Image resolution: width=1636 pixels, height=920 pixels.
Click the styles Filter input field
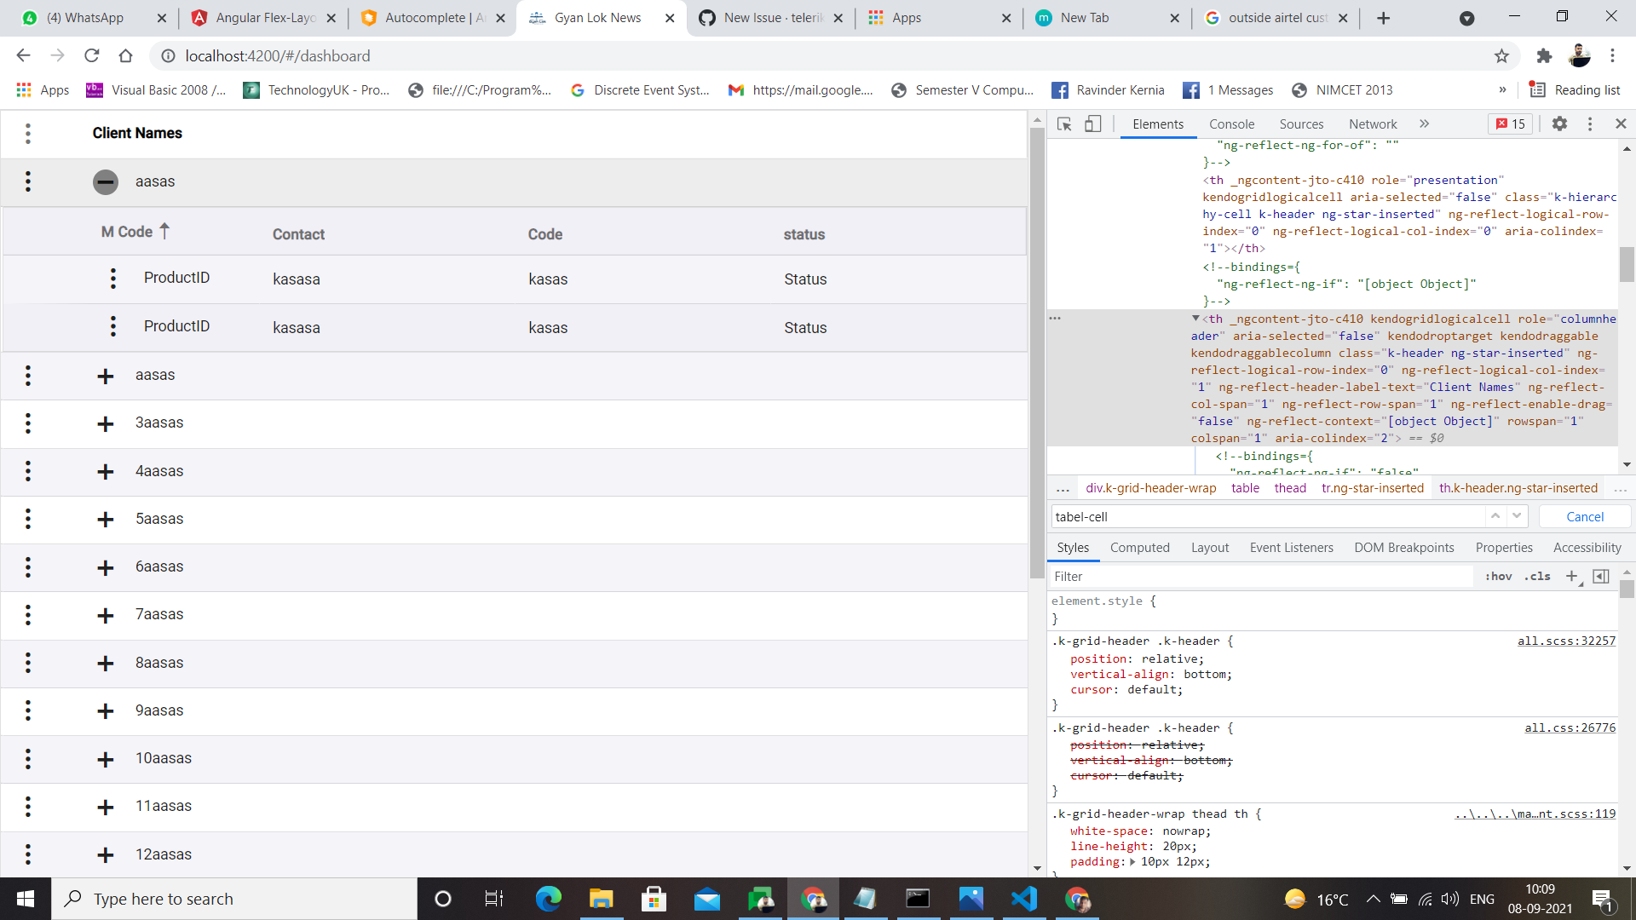[x=1193, y=576]
